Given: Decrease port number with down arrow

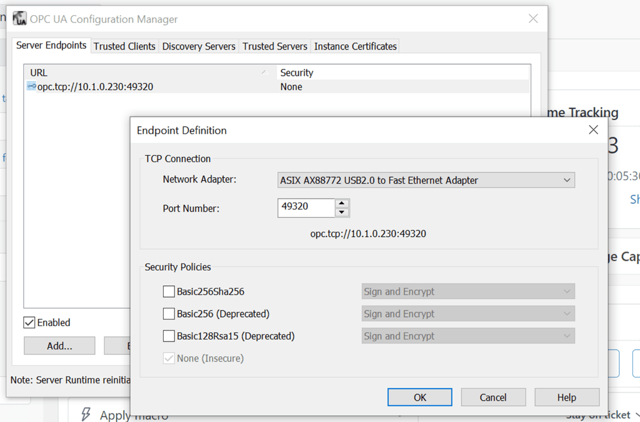Looking at the screenshot, I should tap(342, 212).
